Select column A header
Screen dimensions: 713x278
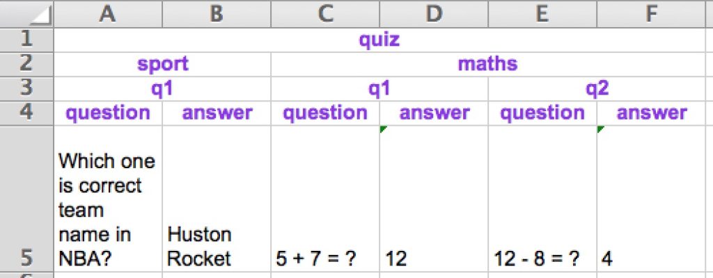(108, 14)
